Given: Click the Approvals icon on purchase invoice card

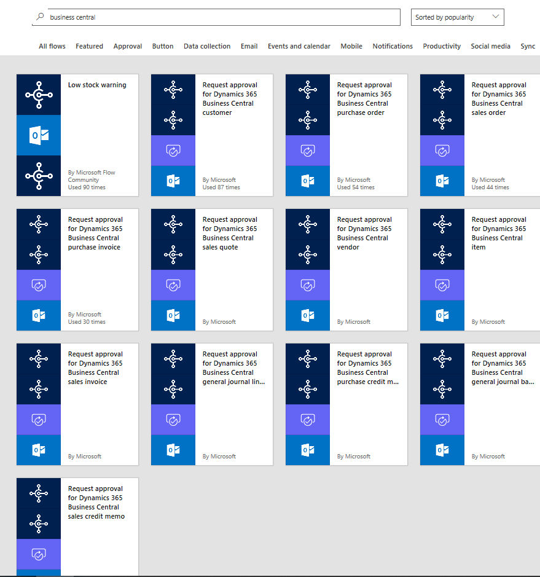Looking at the screenshot, I should [39, 285].
